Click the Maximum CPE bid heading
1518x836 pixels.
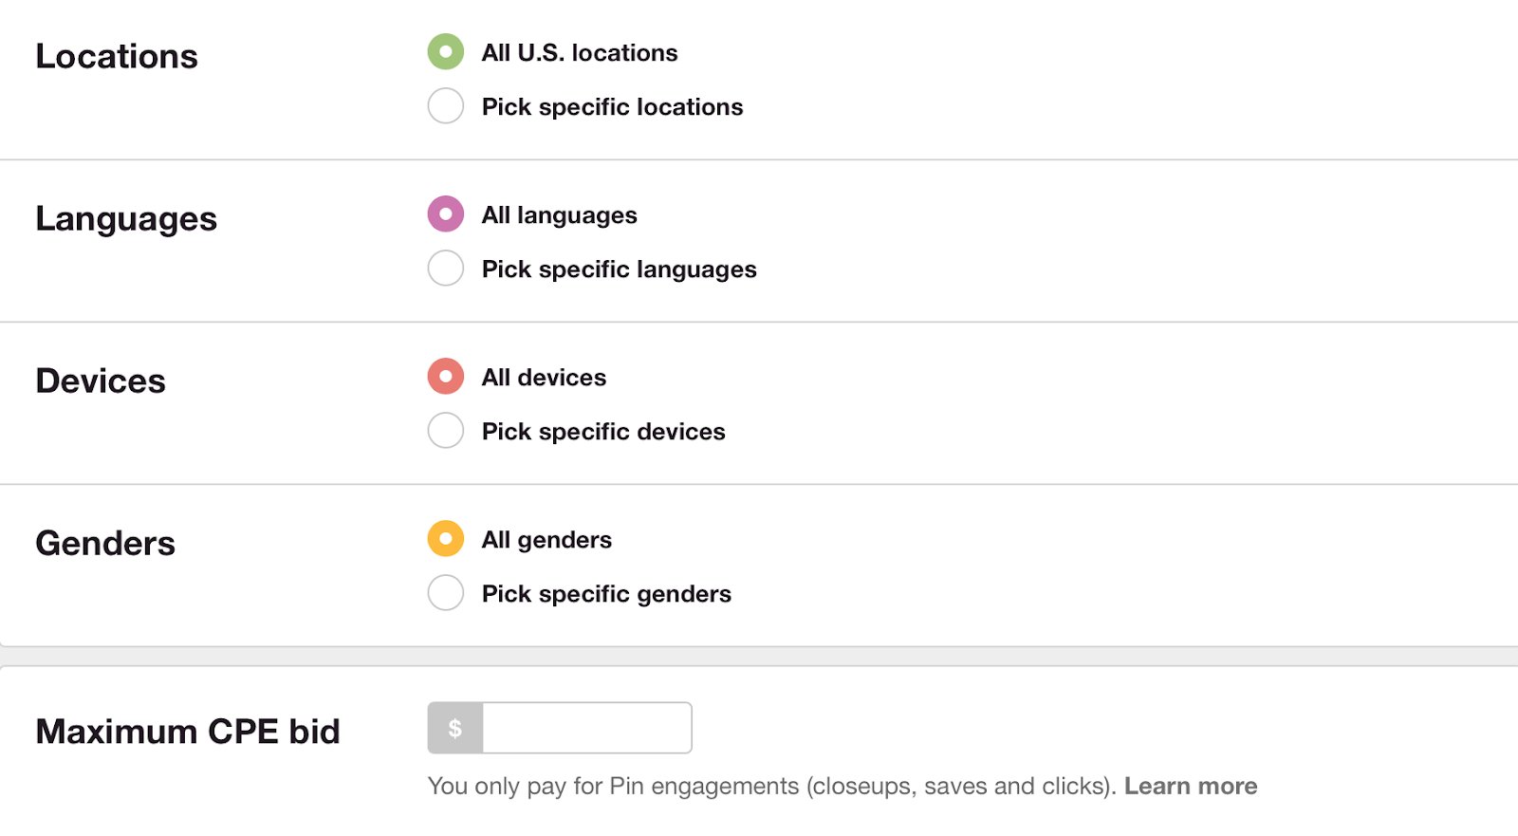188,732
